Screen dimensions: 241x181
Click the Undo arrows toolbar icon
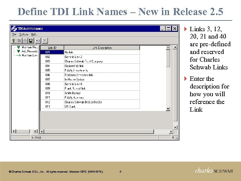[x=38, y=41]
